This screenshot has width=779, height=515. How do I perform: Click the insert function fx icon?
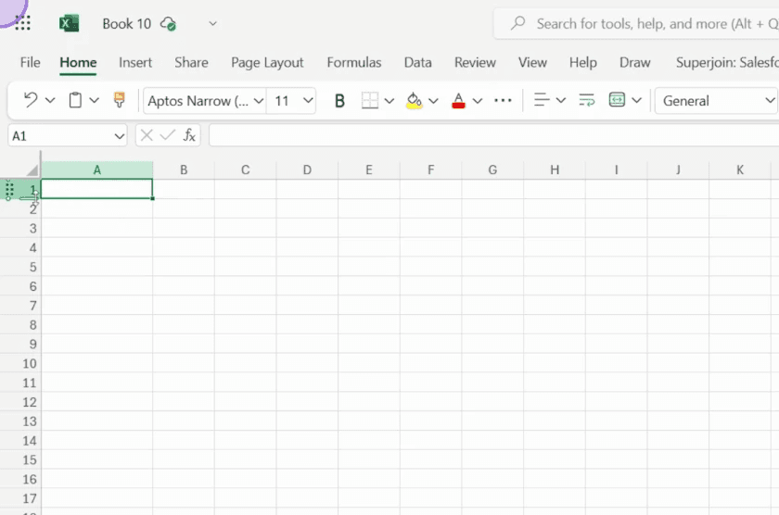189,135
